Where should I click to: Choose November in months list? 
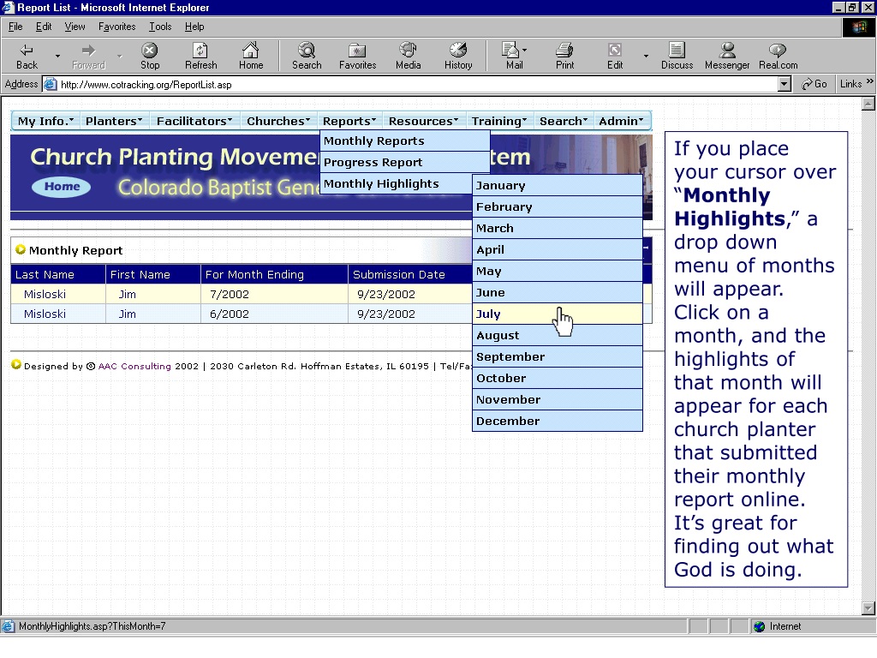[557, 399]
